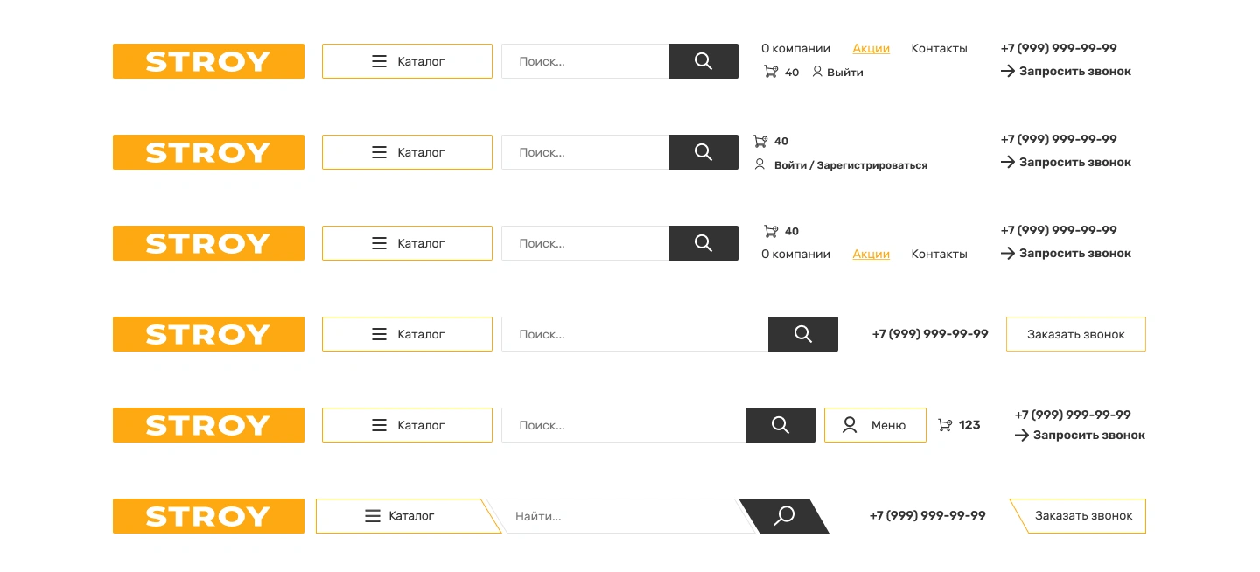This screenshot has height=572, width=1260.
Task: Select the Акции link in the first header
Action: (x=871, y=49)
